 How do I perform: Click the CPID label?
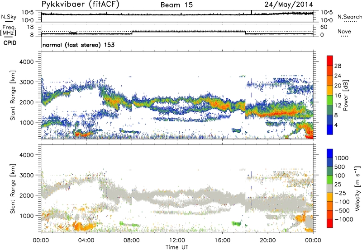pos(10,43)
